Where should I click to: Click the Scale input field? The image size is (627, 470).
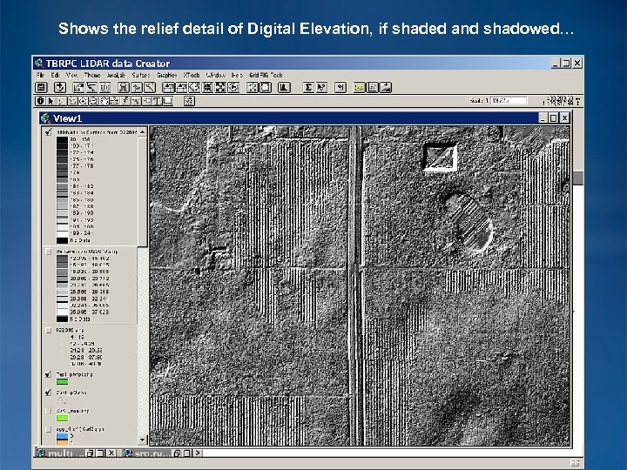[509, 101]
